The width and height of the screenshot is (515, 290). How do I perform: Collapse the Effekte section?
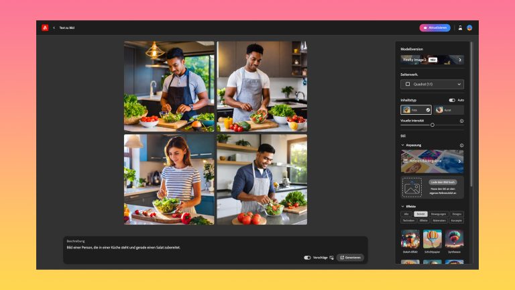(403, 206)
